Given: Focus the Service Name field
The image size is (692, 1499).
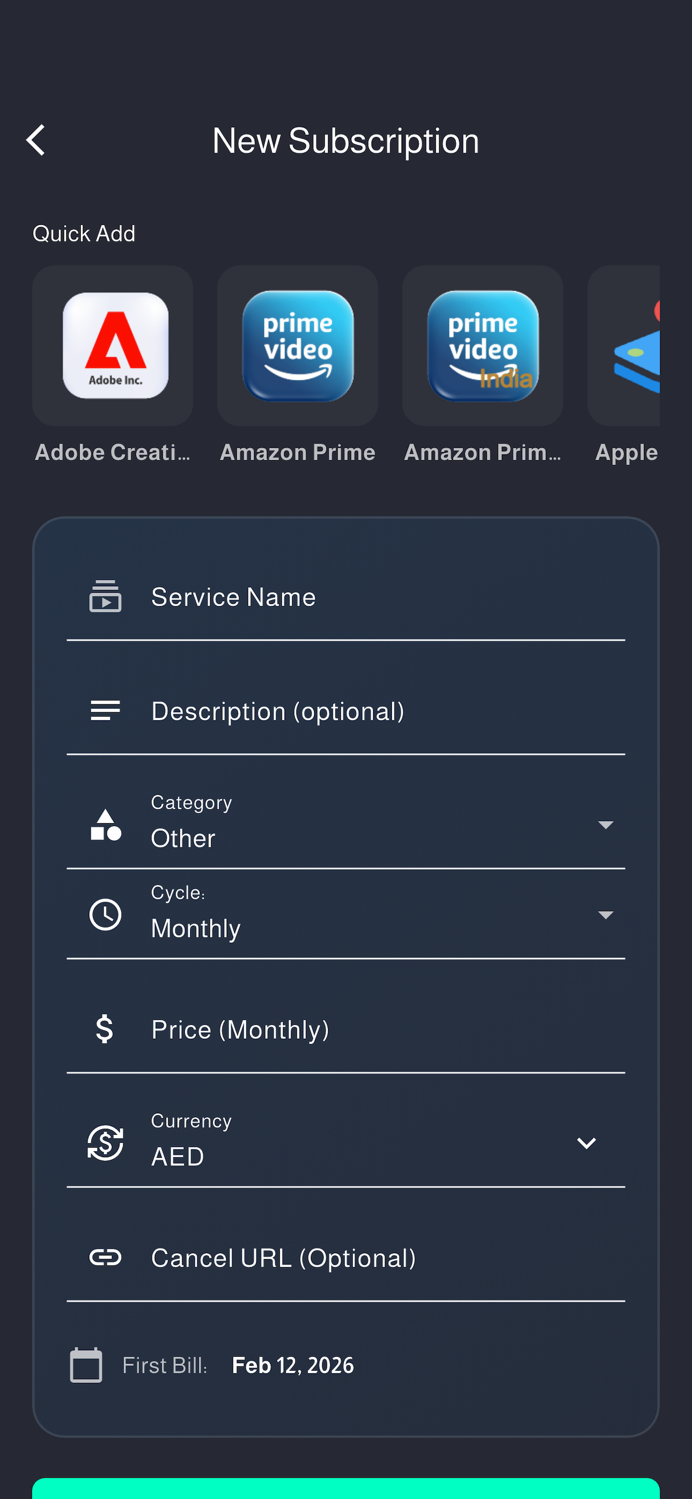Looking at the screenshot, I should pyautogui.click(x=346, y=597).
